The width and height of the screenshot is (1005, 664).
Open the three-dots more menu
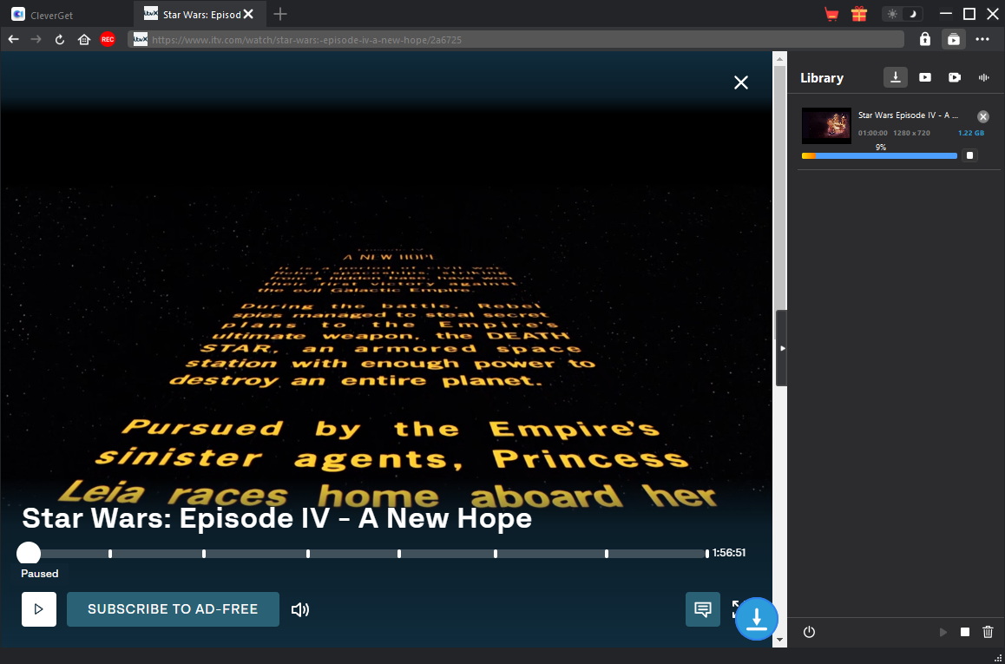(x=982, y=39)
